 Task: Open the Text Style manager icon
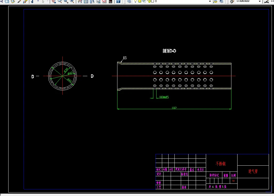[232, 1]
